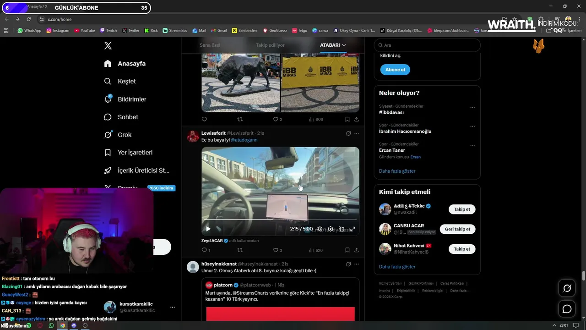Open more options for İbrahim Hacıosmanoğlu trend
586x330 pixels.
click(472, 126)
